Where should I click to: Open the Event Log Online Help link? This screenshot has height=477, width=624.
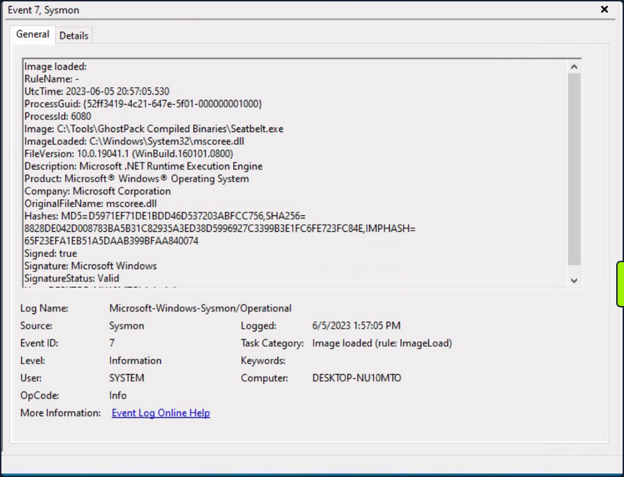161,413
